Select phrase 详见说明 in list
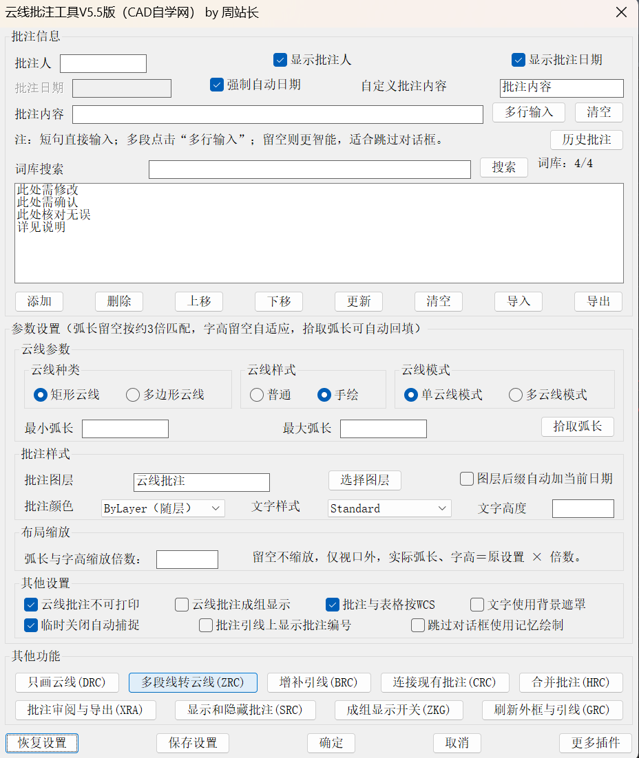The height and width of the screenshot is (758, 639). 41,227
